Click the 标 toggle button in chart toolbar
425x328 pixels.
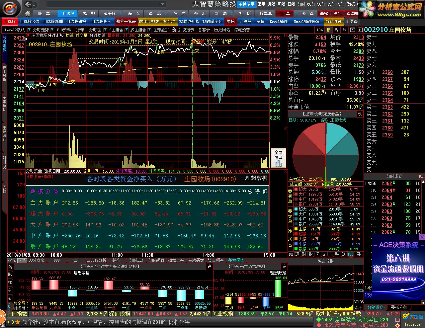[x=329, y=30]
